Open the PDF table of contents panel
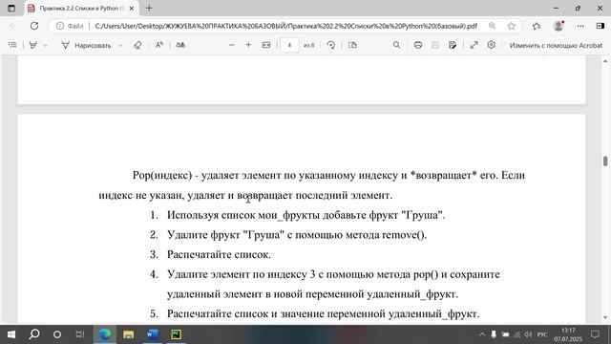The height and width of the screenshot is (344, 611). tap(12, 45)
